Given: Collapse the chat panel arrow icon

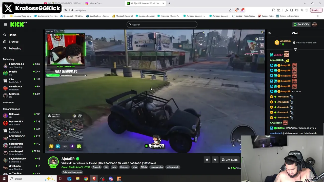Looking at the screenshot, I should click(x=270, y=33).
